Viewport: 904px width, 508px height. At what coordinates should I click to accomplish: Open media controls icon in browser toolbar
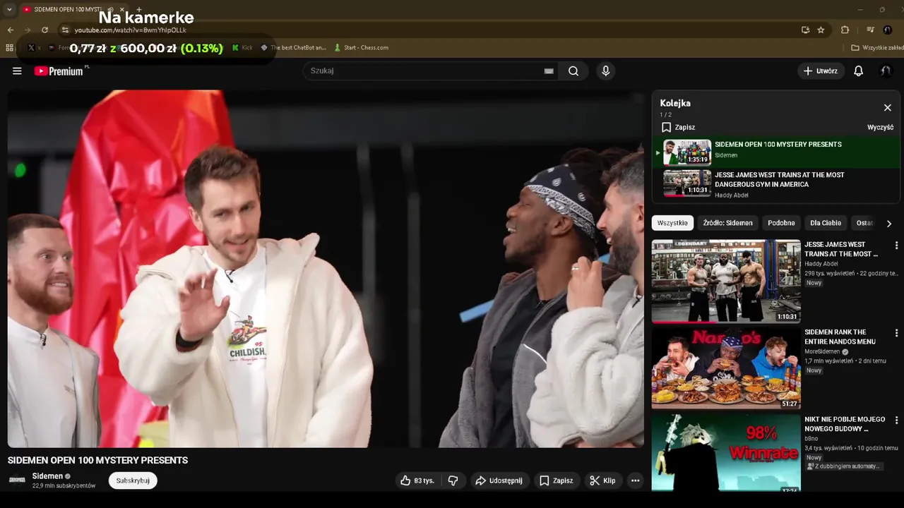870,30
